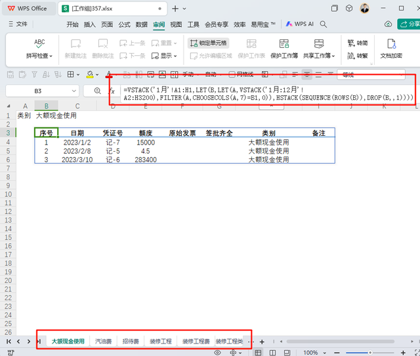Click the 保护工作表 protect sheet icon
Viewport: 420px width, 356px height.
point(251,43)
